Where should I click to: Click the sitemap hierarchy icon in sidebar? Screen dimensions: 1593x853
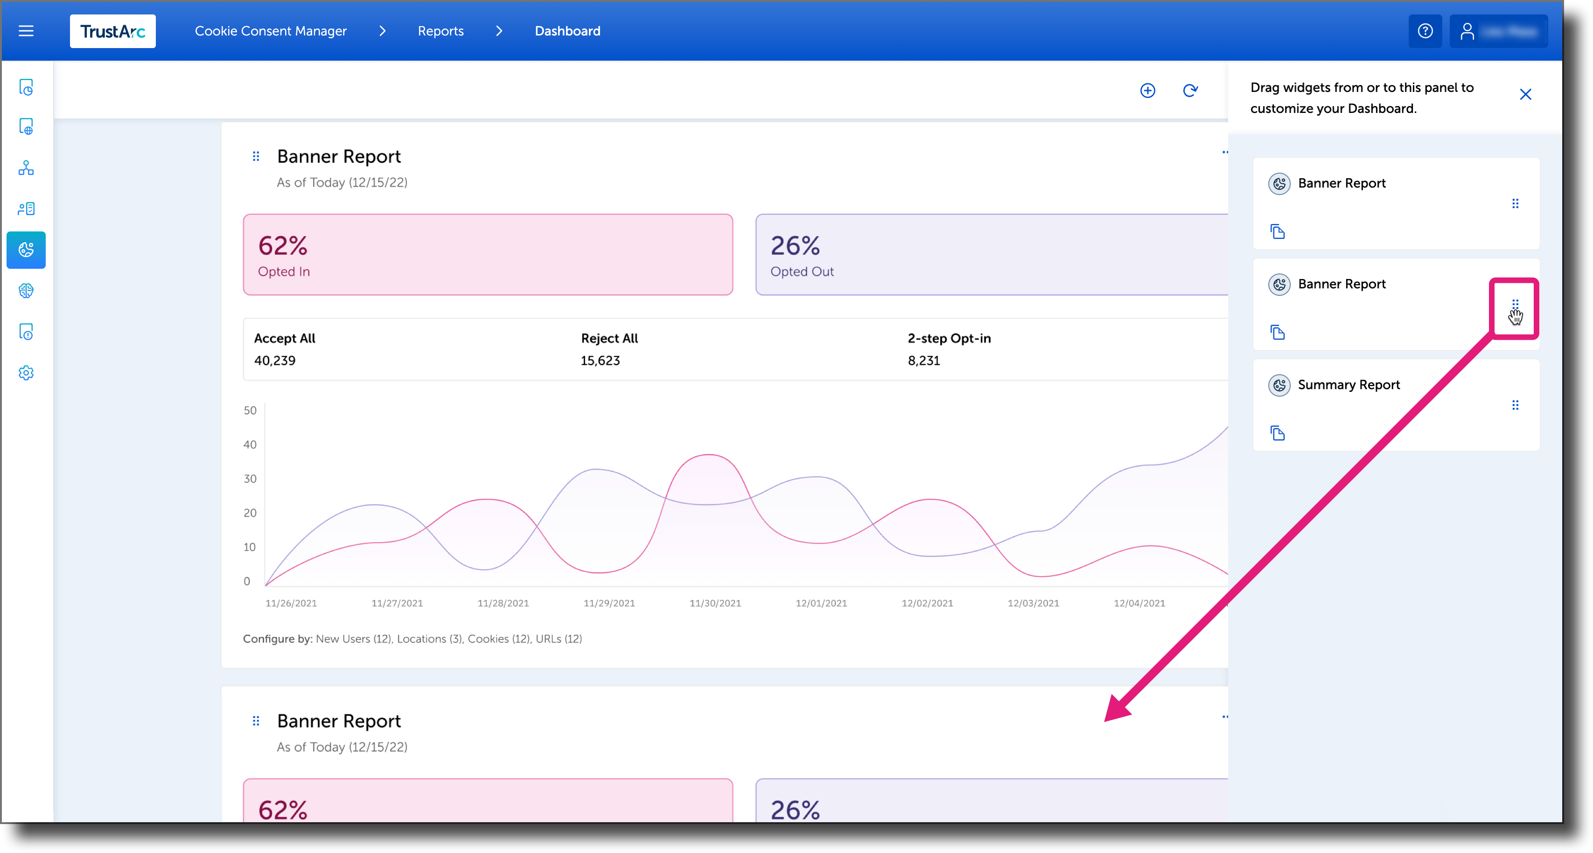(x=26, y=168)
